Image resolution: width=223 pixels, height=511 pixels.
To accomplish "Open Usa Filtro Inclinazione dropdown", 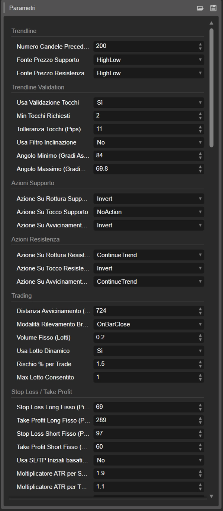I will point(149,142).
